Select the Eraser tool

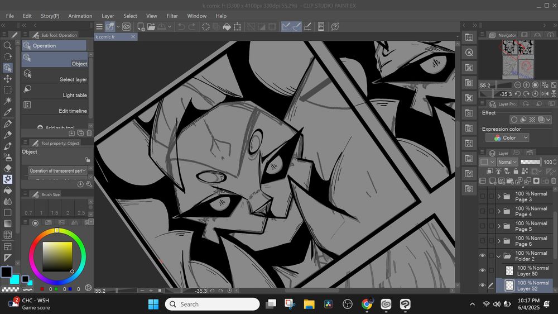pyautogui.click(x=8, y=168)
